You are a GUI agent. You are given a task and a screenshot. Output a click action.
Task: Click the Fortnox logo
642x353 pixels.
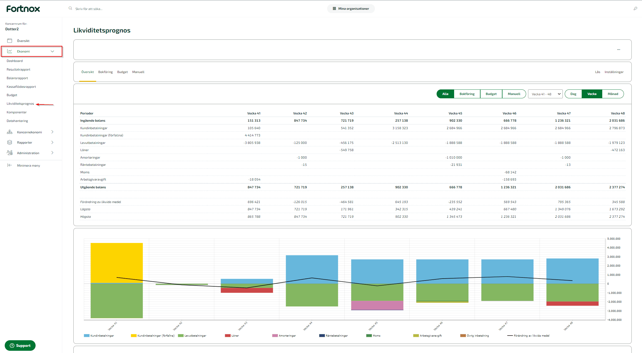coord(23,9)
